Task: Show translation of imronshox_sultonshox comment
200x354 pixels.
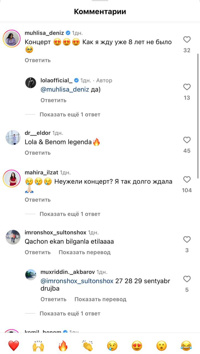Action: coord(84,252)
